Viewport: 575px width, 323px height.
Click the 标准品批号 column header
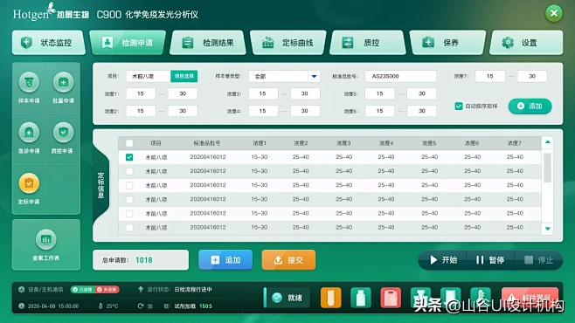click(207, 143)
